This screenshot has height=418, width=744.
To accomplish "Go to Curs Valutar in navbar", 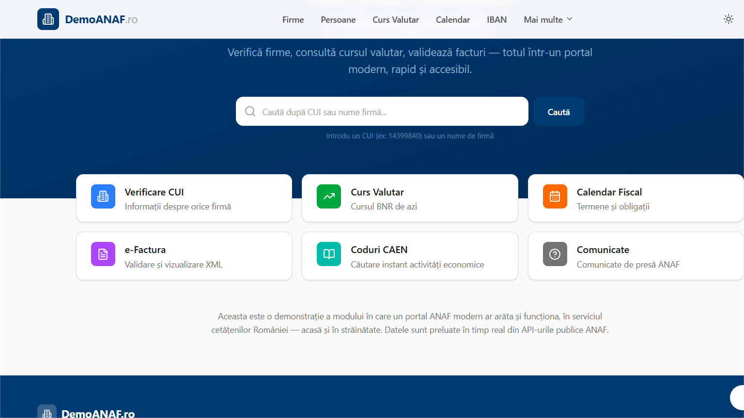I will pos(396,20).
